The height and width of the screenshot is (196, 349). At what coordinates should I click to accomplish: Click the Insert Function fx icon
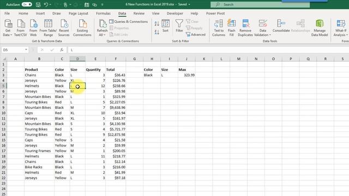[x=62, y=50]
